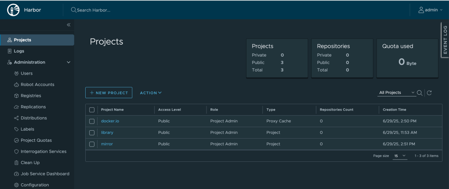This screenshot has width=449, height=189.
Task: Refresh the projects list
Action: click(x=430, y=93)
